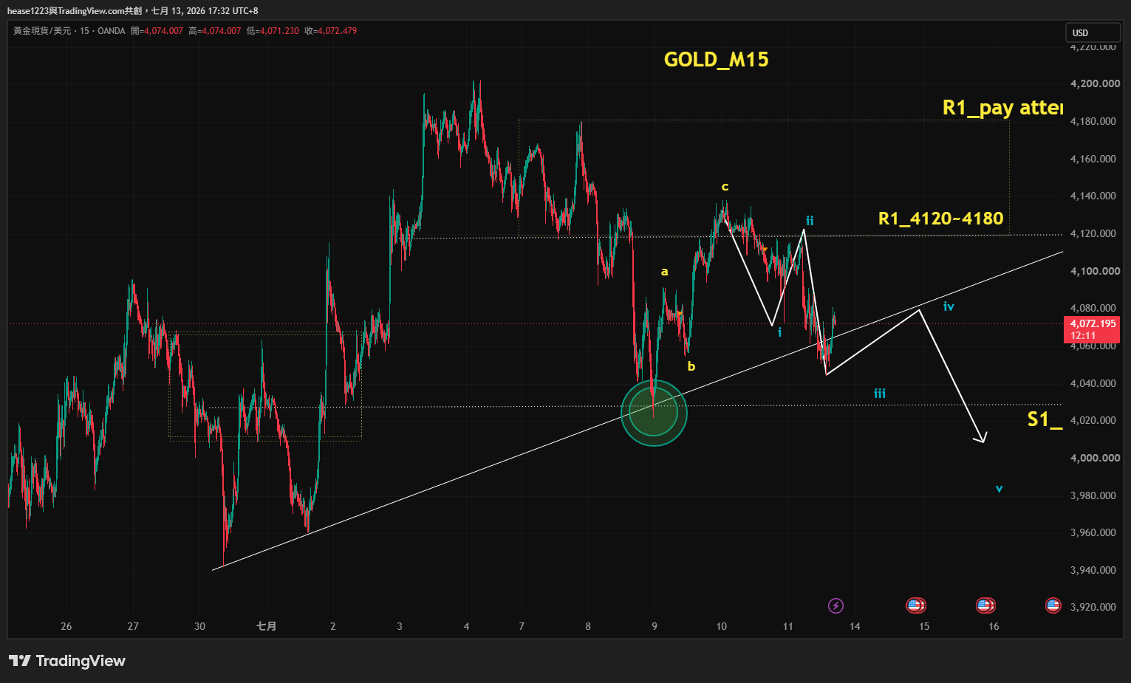Click the close value 收=4,072.479
Screen dimensions: 1131x683
(331, 31)
